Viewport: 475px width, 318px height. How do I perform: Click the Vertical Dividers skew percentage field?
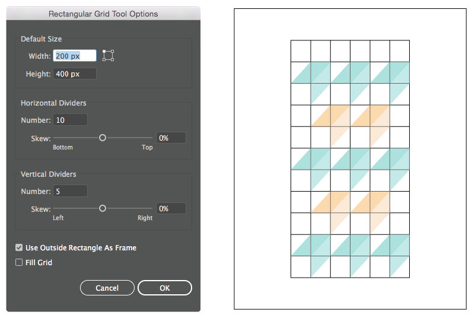coord(171,209)
